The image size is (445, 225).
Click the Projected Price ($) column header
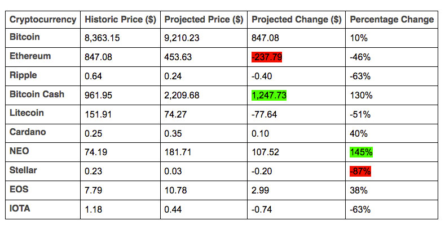click(x=204, y=20)
